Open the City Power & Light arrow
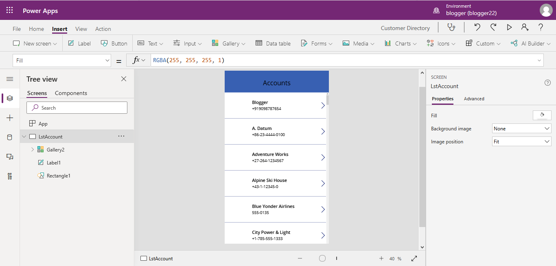This screenshot has height=266, width=556. point(323,236)
